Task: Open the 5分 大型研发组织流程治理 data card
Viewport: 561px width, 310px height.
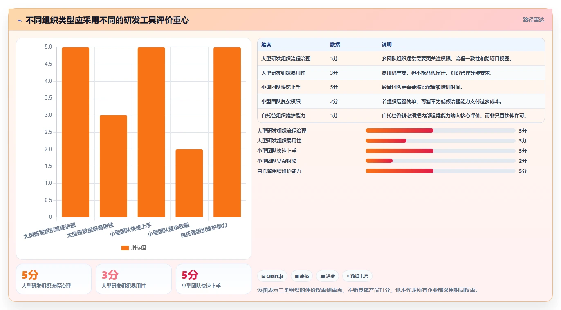Action: click(54, 279)
